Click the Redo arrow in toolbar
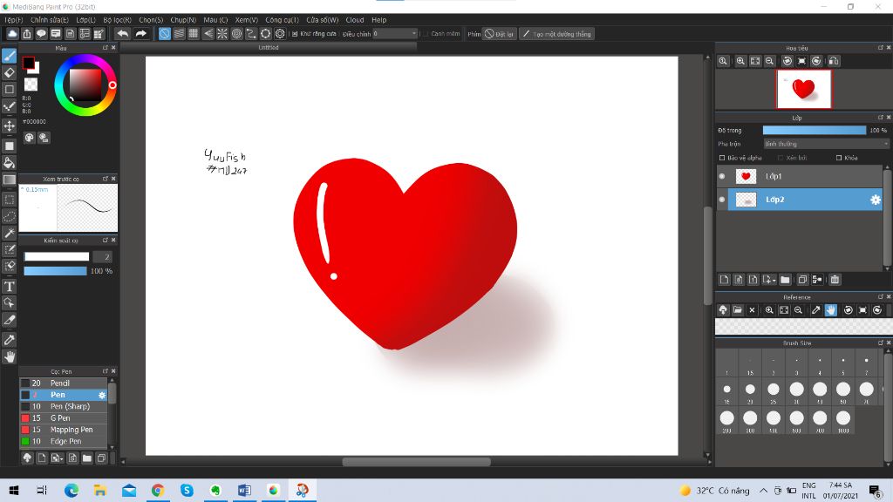Image resolution: width=893 pixels, height=502 pixels. point(140,34)
